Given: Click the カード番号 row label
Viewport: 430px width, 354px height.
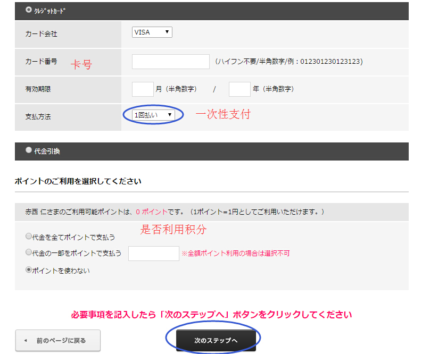Looking at the screenshot, I should pos(41,62).
